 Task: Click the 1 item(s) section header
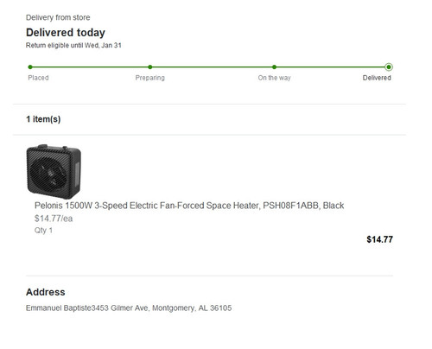pyautogui.click(x=43, y=119)
